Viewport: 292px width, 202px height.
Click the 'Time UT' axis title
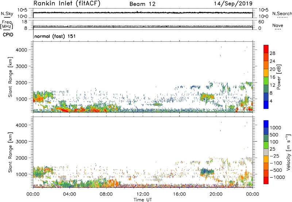(x=143, y=200)
